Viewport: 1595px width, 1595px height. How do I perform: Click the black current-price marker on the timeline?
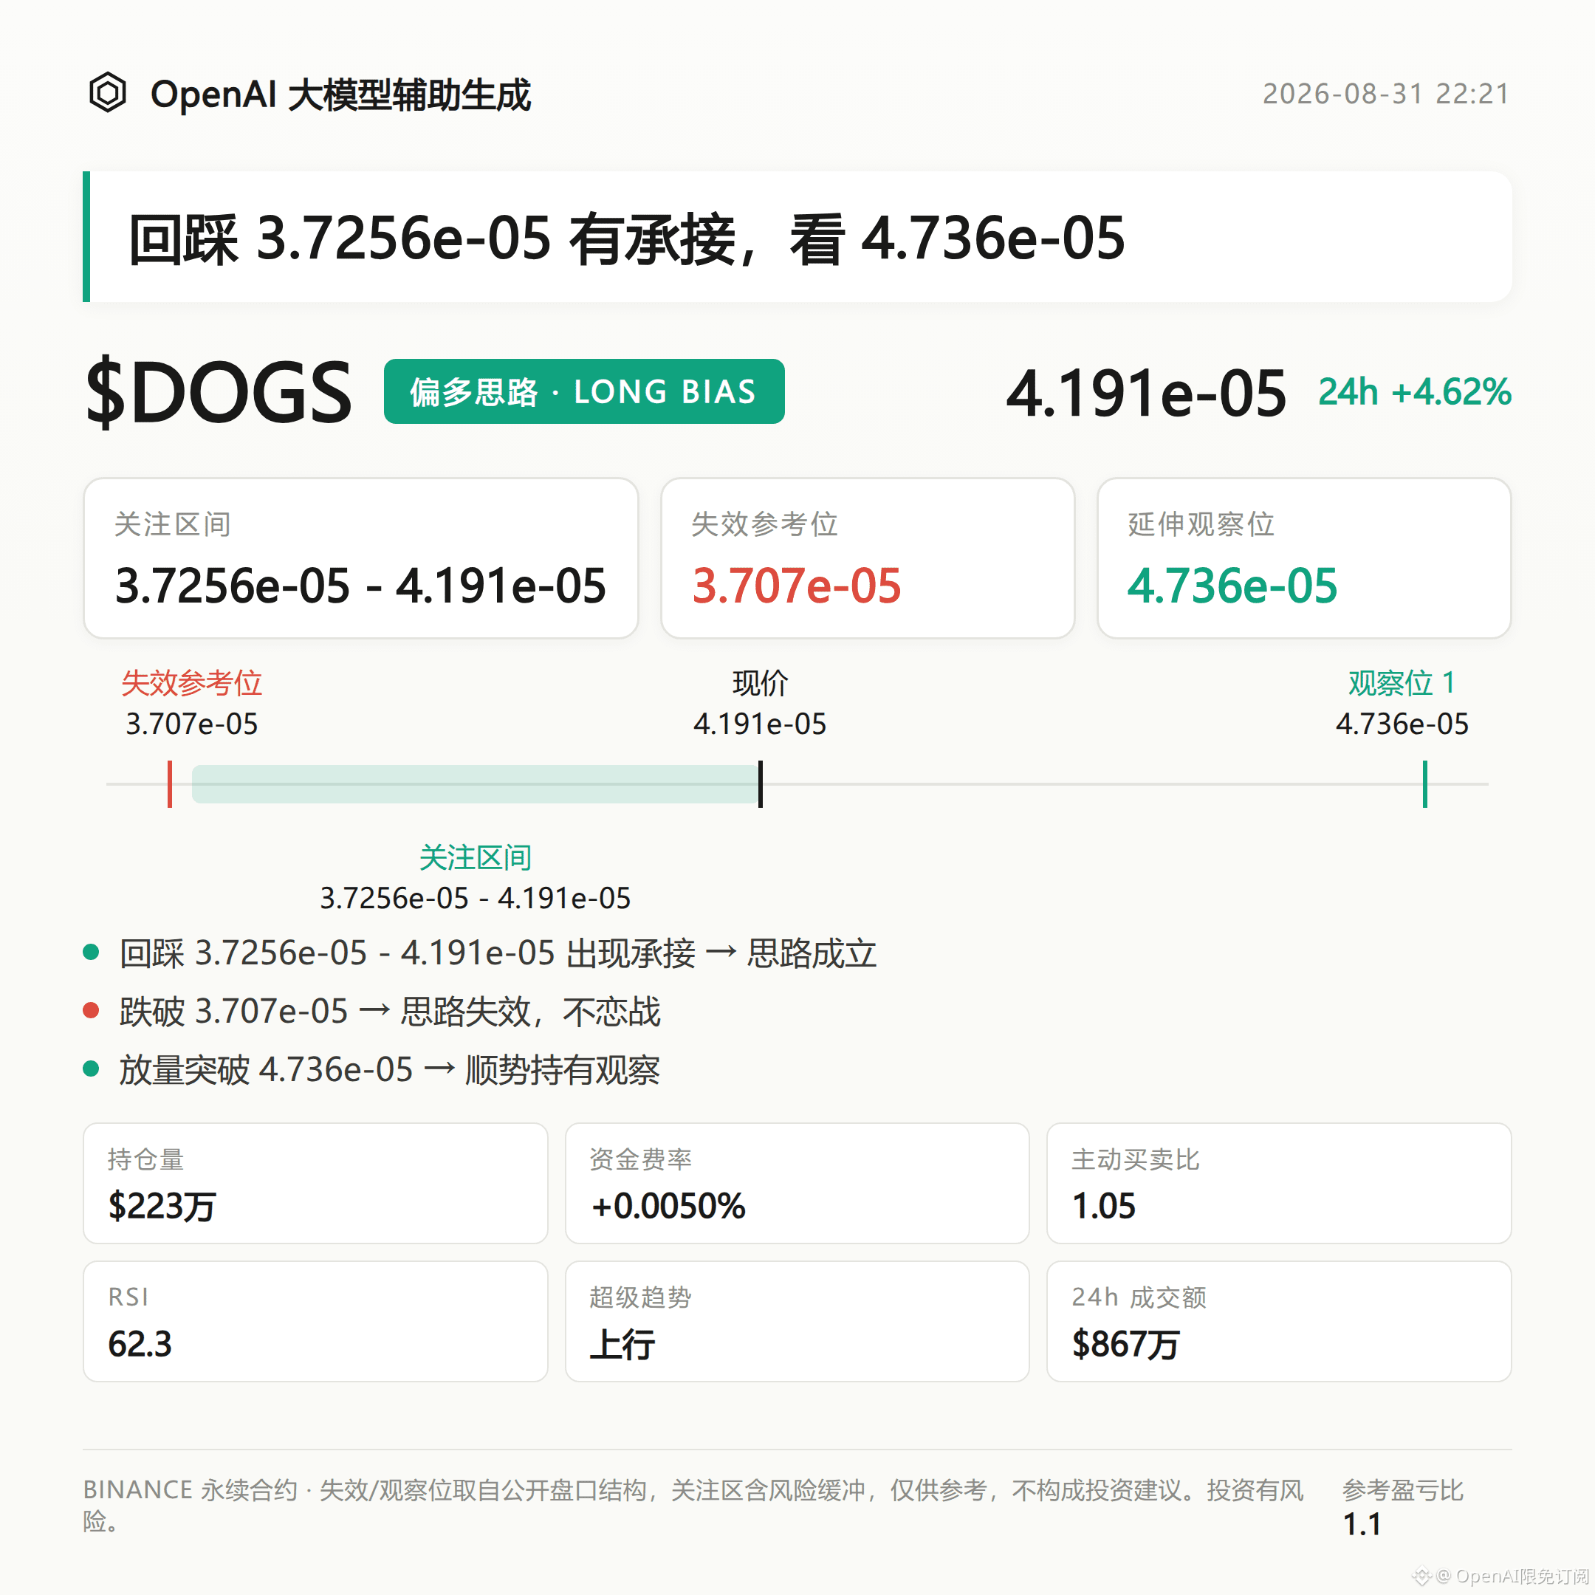761,783
